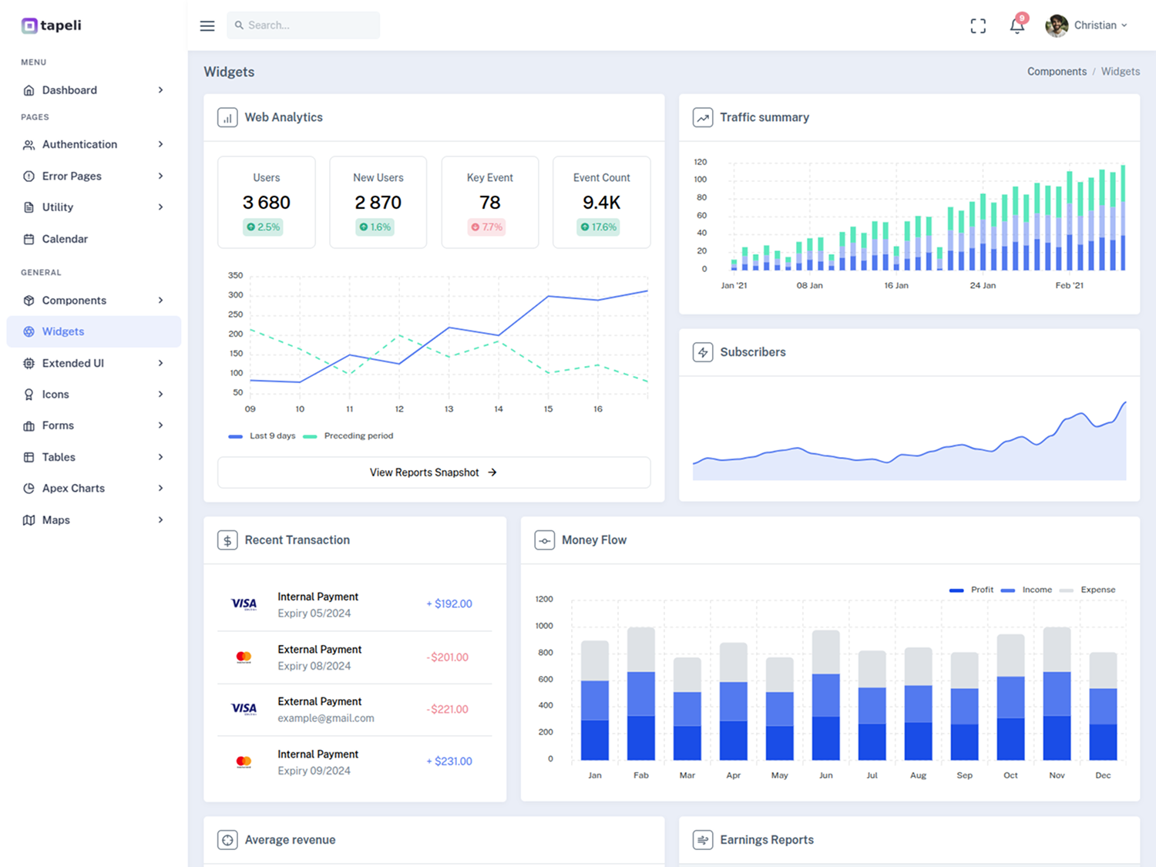Click View Reports Snapshot button
1156x867 pixels.
[x=434, y=472]
